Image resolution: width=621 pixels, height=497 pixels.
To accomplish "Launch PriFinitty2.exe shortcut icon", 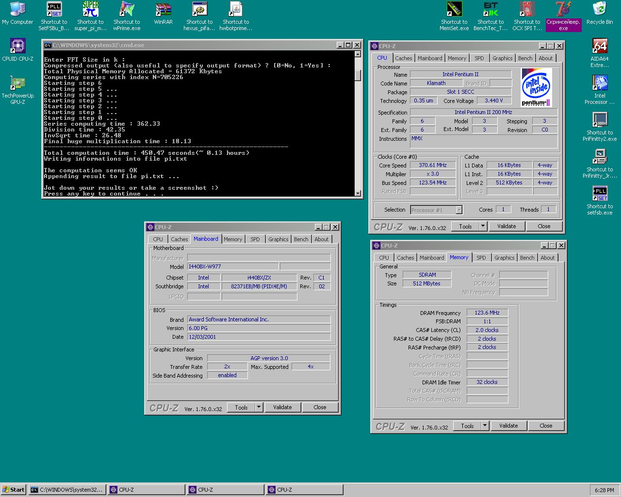I will click(x=600, y=127).
